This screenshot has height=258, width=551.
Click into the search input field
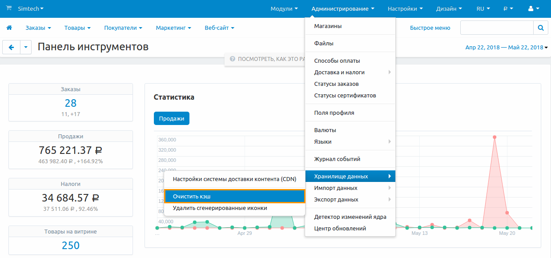pos(496,28)
